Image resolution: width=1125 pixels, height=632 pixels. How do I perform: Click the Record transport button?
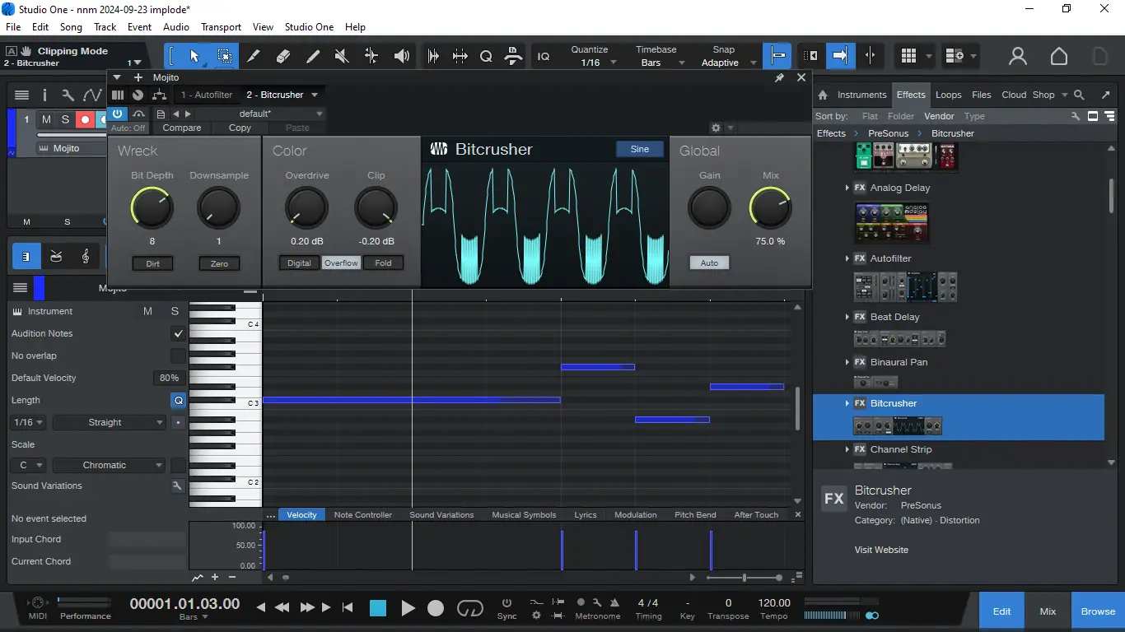tap(436, 608)
